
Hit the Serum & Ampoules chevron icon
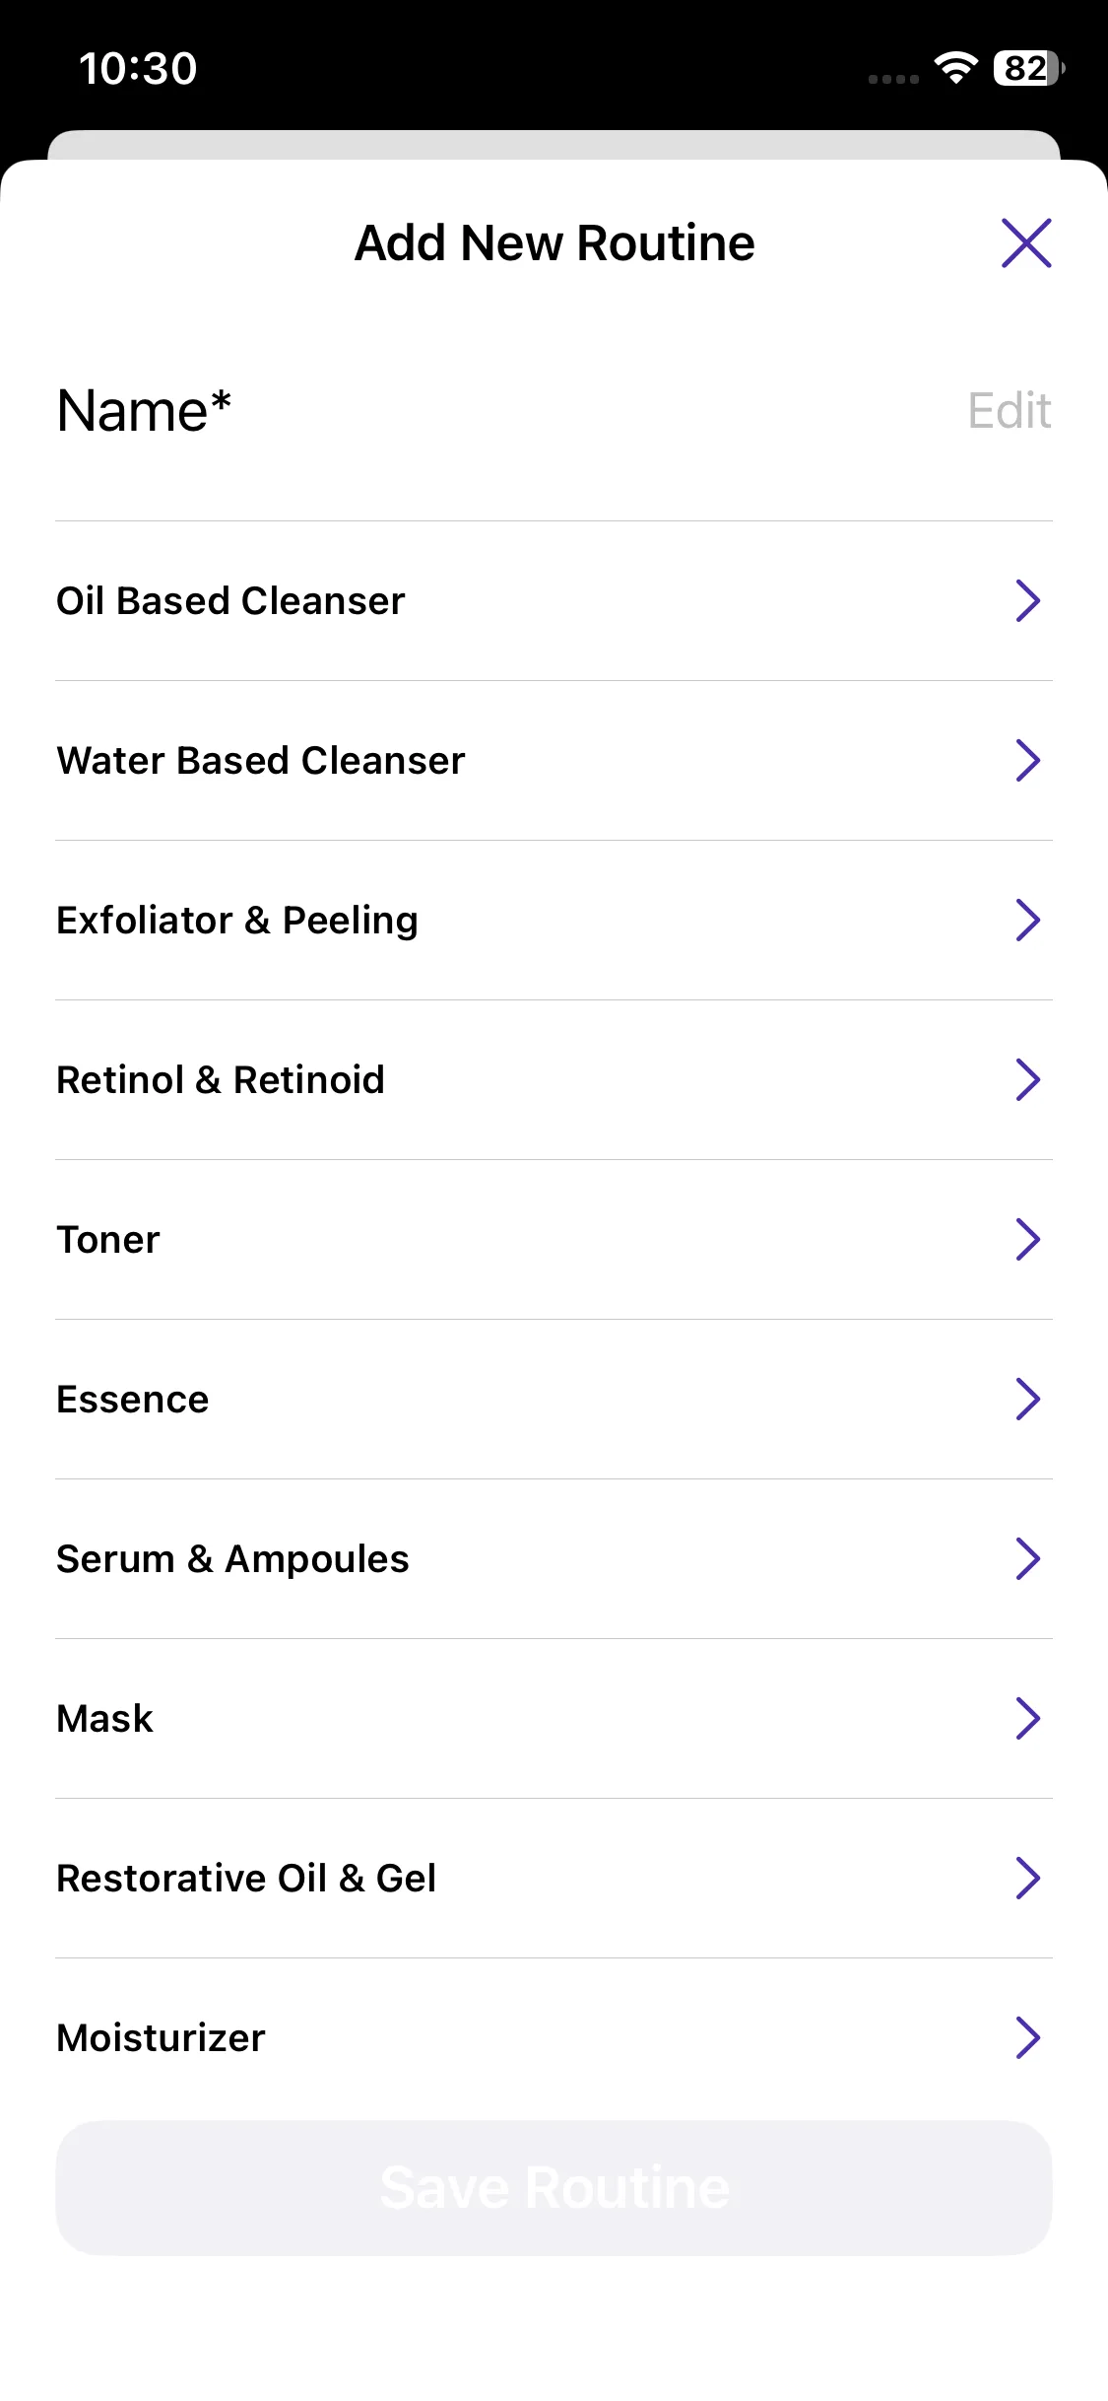coord(1027,1558)
